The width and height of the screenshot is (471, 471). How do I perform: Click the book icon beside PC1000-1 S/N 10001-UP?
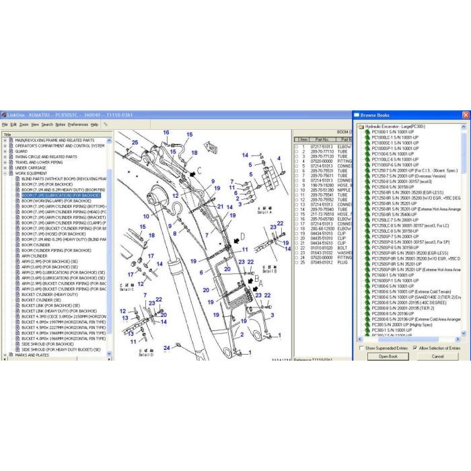[367, 132]
